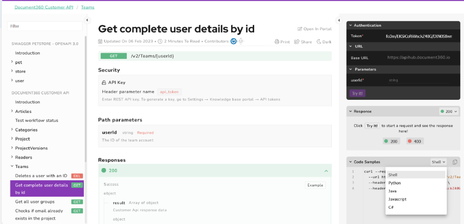Viewport: 464px width, 224px height.
Task: Click the 200 heading in Responses
Action: [114, 171]
